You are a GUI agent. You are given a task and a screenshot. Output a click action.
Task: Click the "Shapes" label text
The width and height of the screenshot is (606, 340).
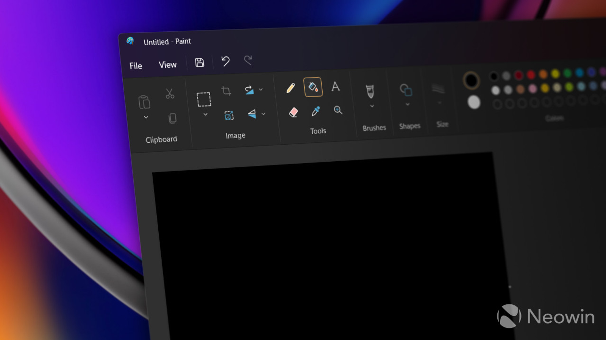click(x=410, y=126)
